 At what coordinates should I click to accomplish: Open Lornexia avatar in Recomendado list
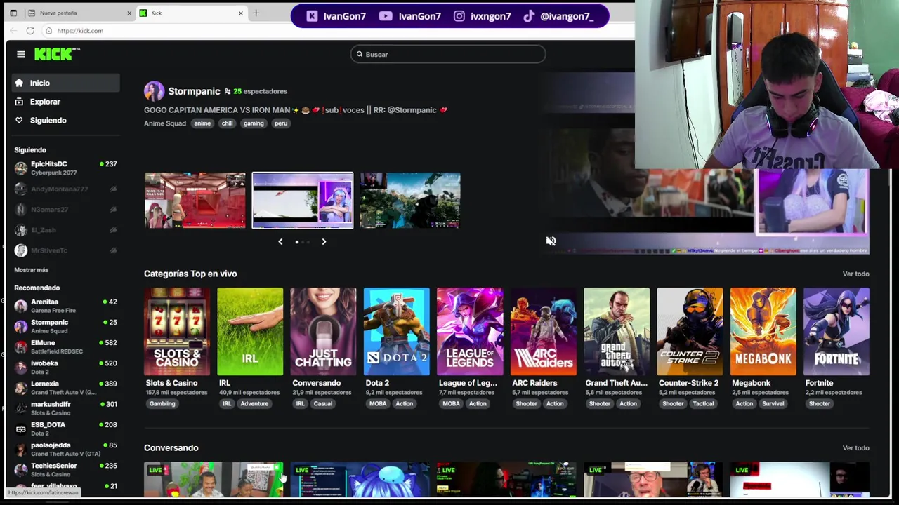21,387
